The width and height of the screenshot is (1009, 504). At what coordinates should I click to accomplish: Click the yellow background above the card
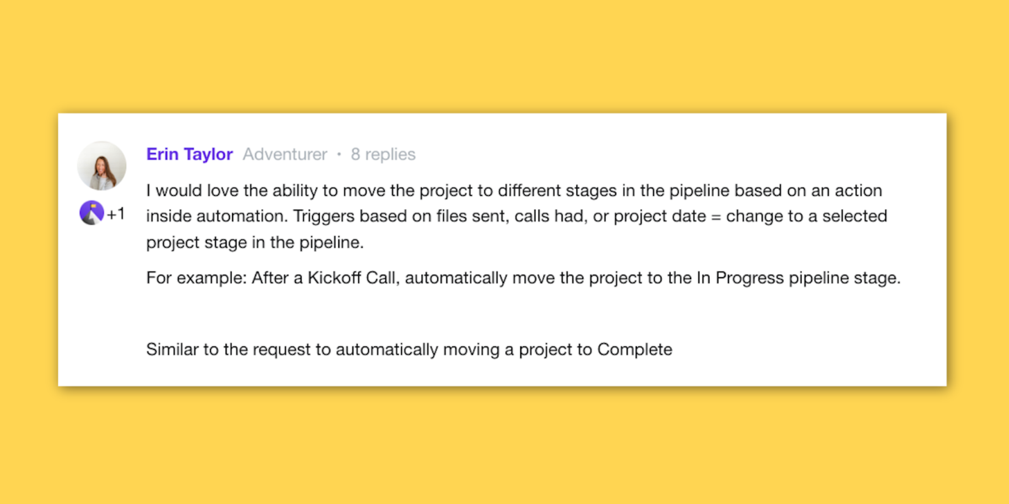click(504, 57)
